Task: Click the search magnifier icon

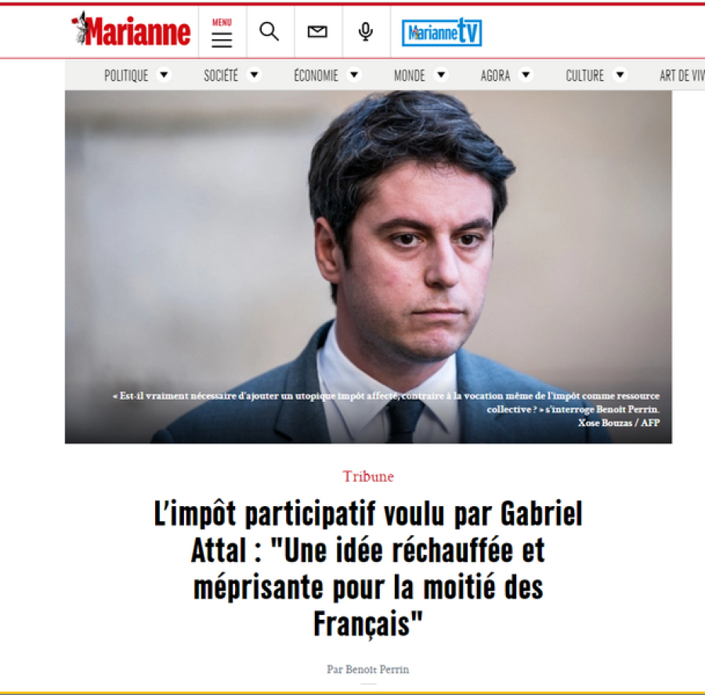Action: click(269, 31)
